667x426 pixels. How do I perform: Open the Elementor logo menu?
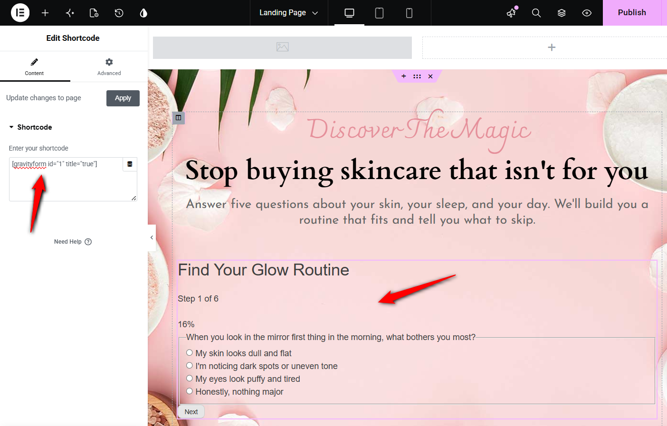[x=20, y=13]
